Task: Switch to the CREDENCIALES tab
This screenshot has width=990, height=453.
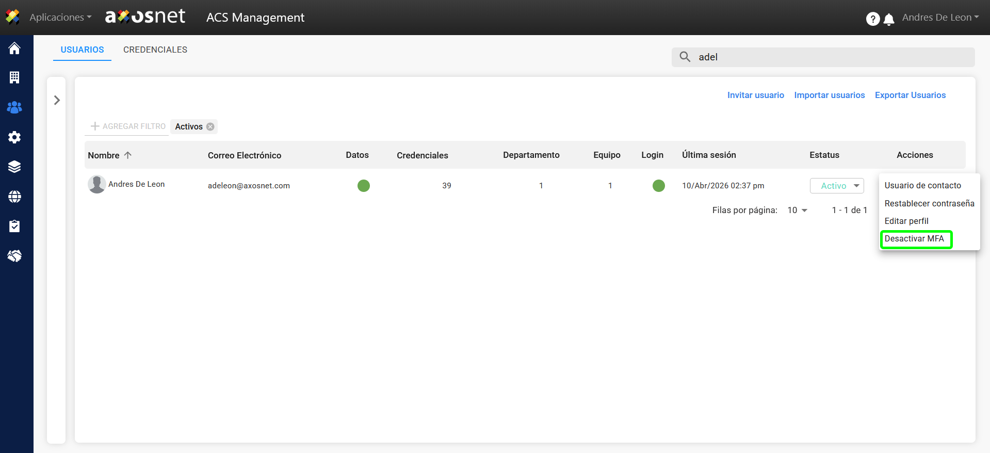Action: (x=155, y=50)
